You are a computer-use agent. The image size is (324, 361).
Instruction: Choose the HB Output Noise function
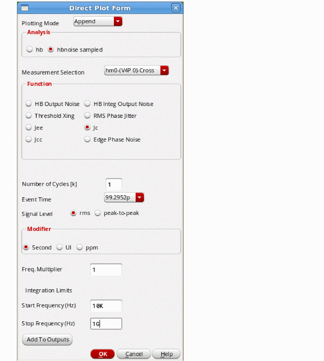(29, 104)
